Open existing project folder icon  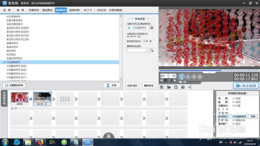pos(169,87)
